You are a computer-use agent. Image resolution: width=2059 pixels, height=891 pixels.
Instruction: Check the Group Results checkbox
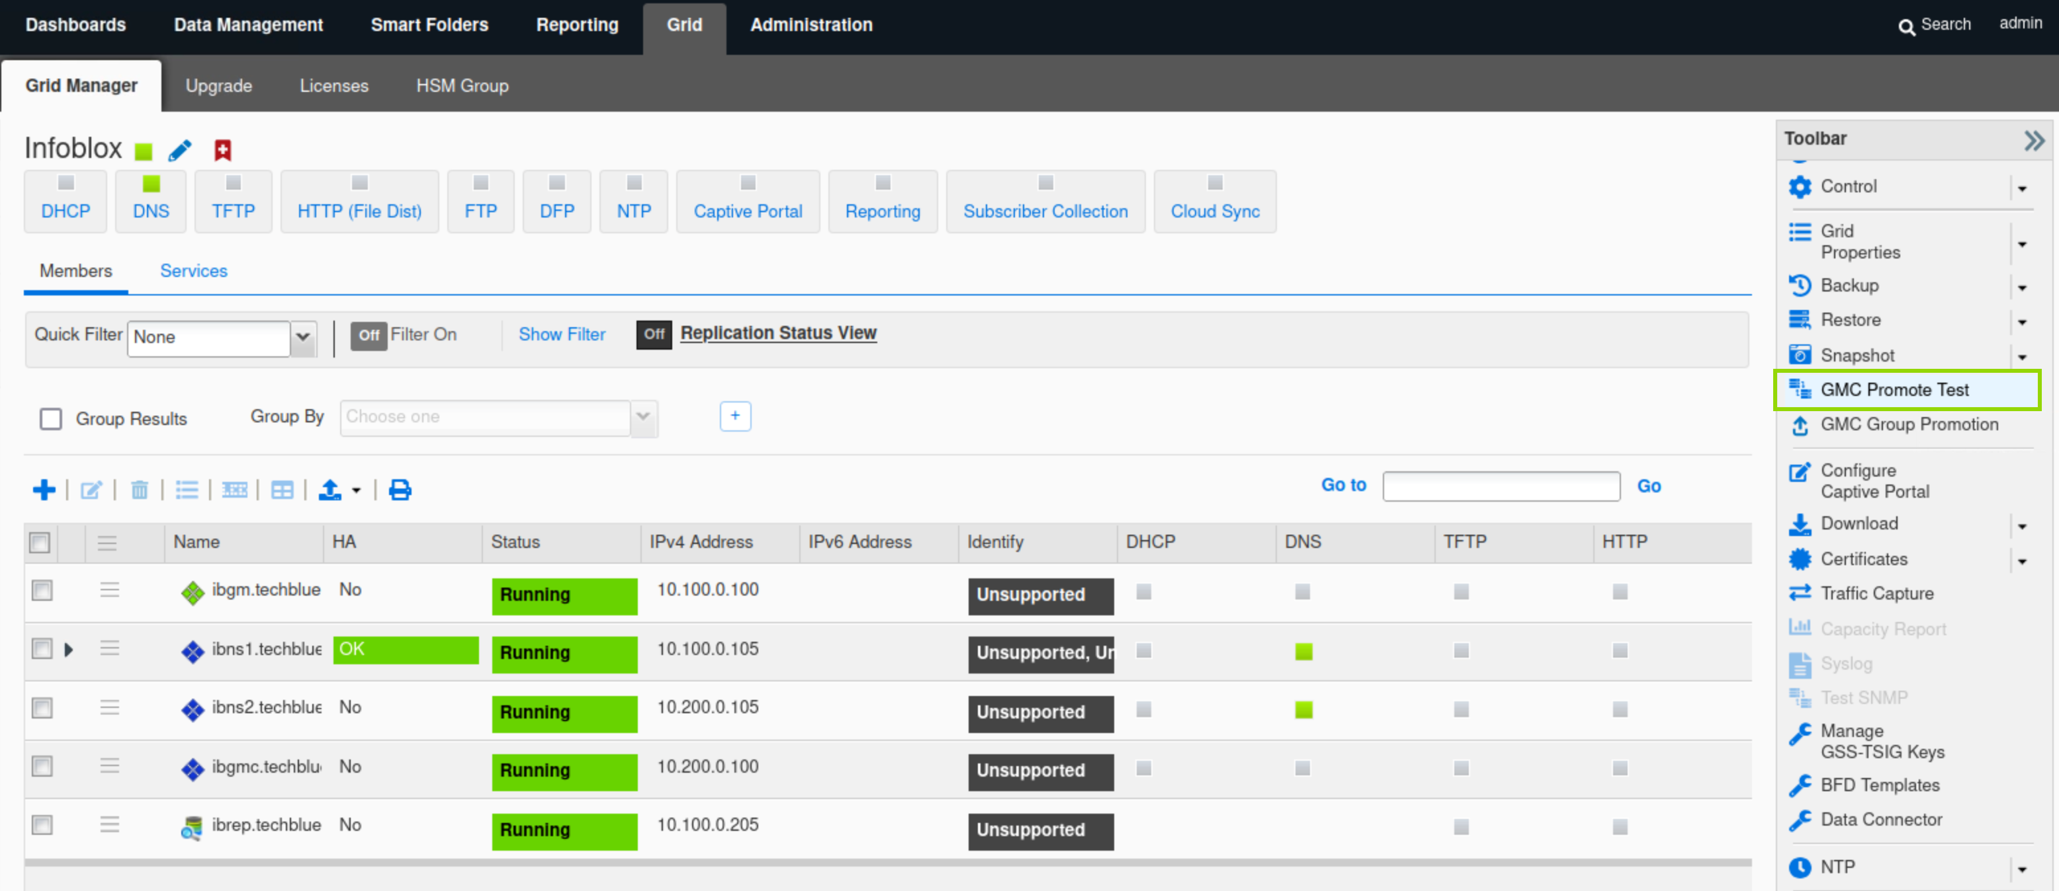tap(50, 418)
